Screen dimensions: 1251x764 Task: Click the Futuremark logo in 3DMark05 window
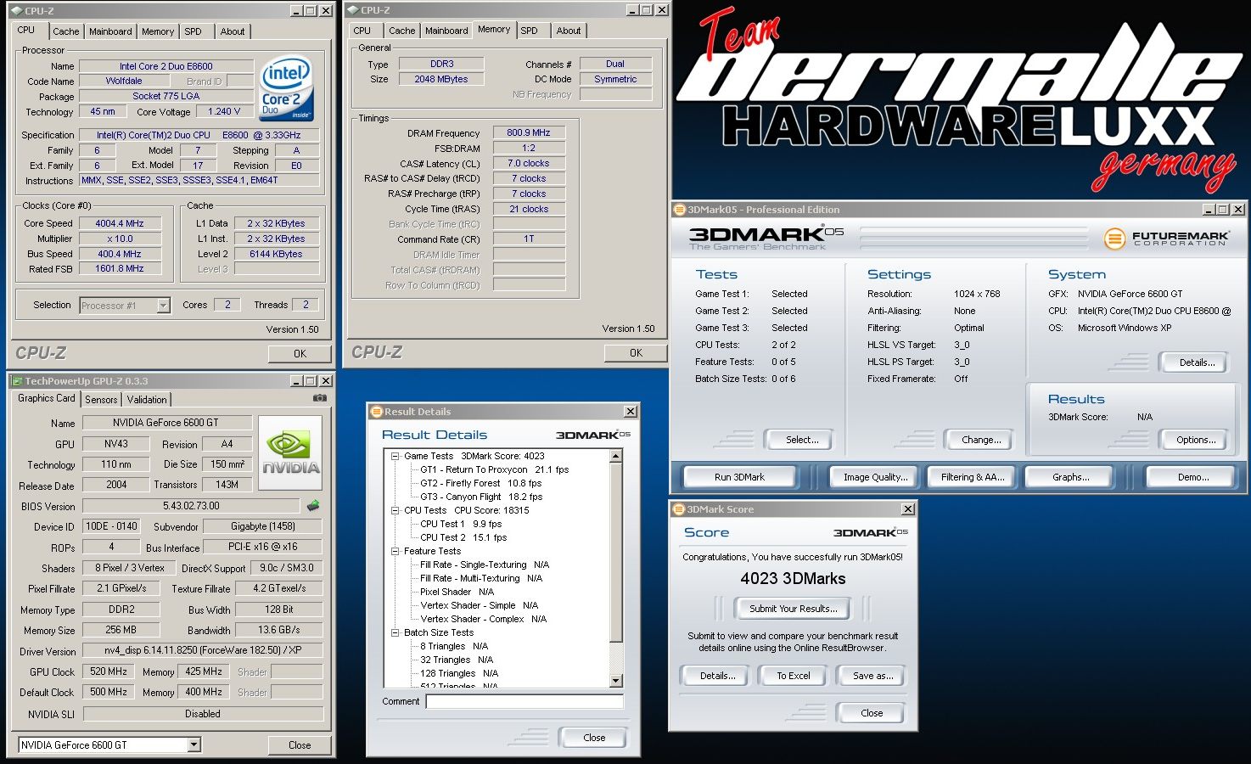(x=1165, y=239)
